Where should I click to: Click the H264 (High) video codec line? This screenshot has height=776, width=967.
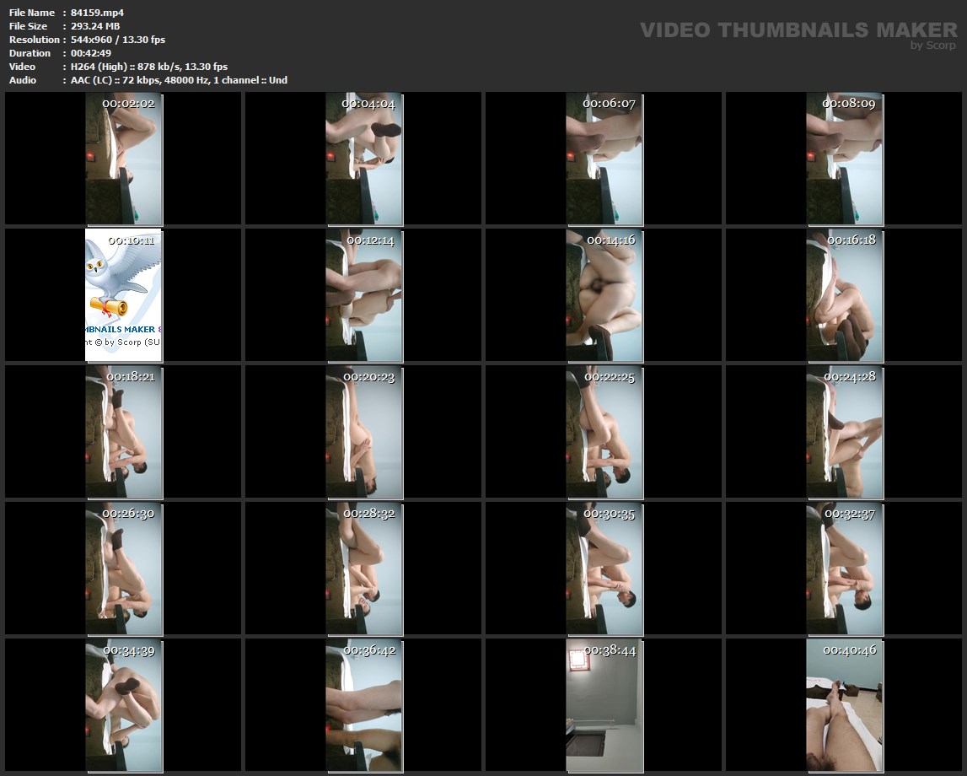point(149,67)
